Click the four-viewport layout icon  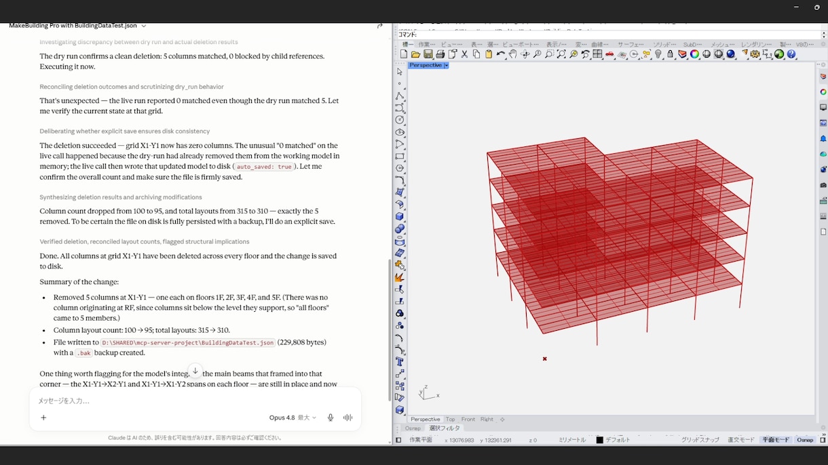tap(598, 54)
